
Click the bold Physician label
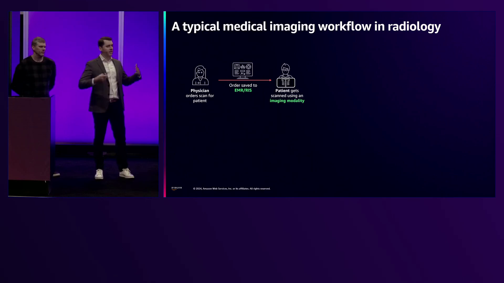200,91
